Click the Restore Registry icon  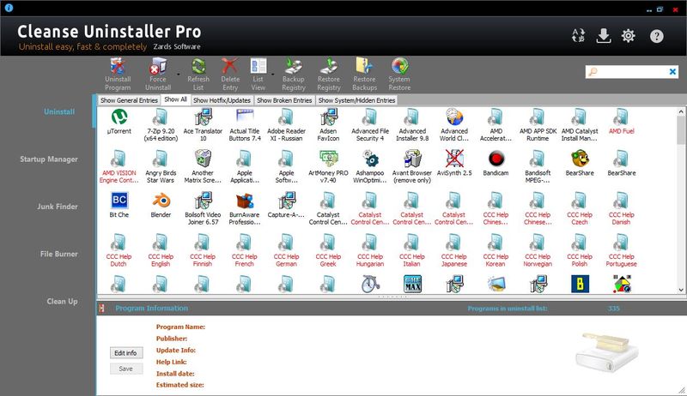coord(329,75)
